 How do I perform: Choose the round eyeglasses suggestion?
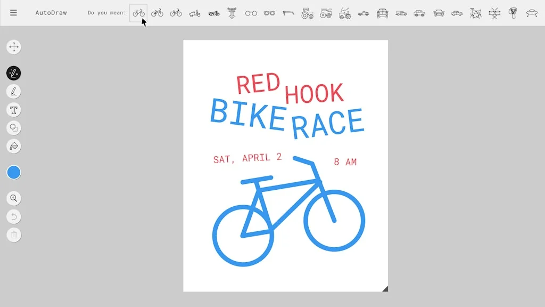pos(251,13)
